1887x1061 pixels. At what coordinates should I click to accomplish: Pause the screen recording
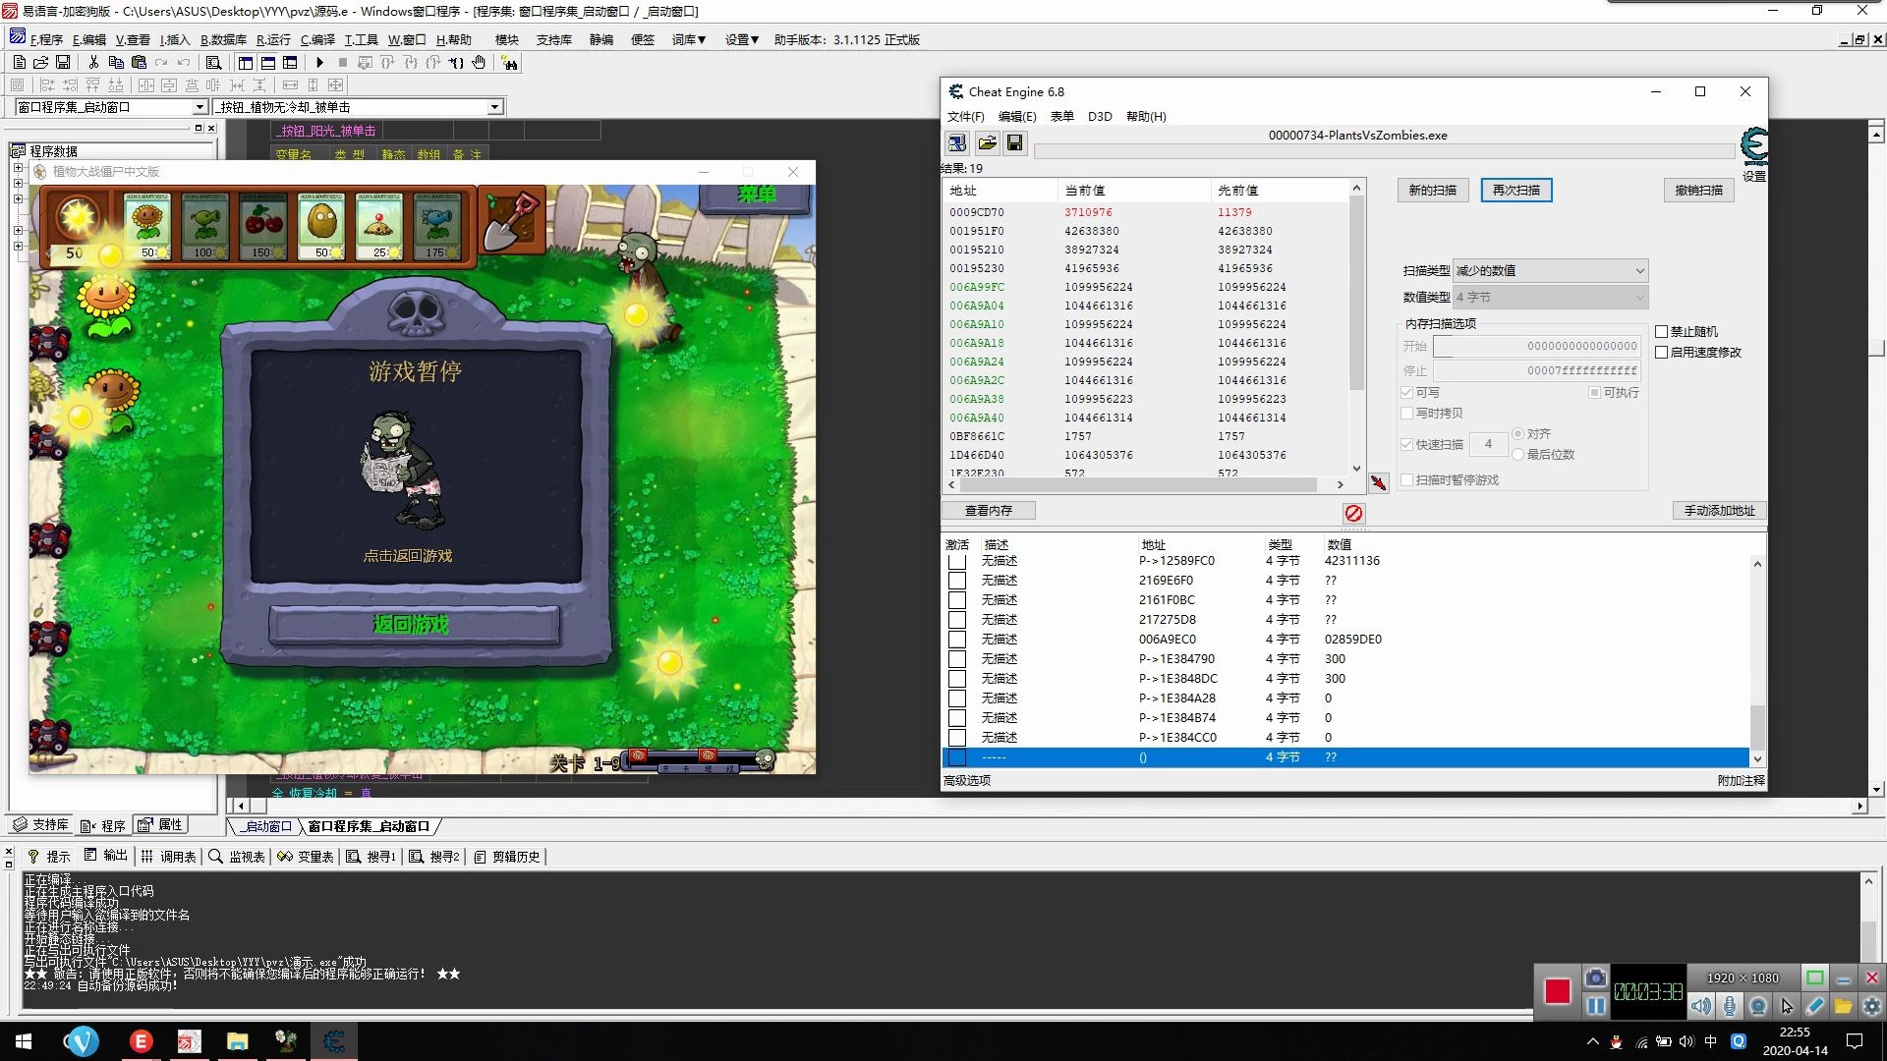1595,1006
